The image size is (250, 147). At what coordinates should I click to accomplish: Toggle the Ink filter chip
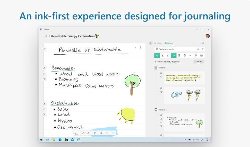tap(168, 55)
